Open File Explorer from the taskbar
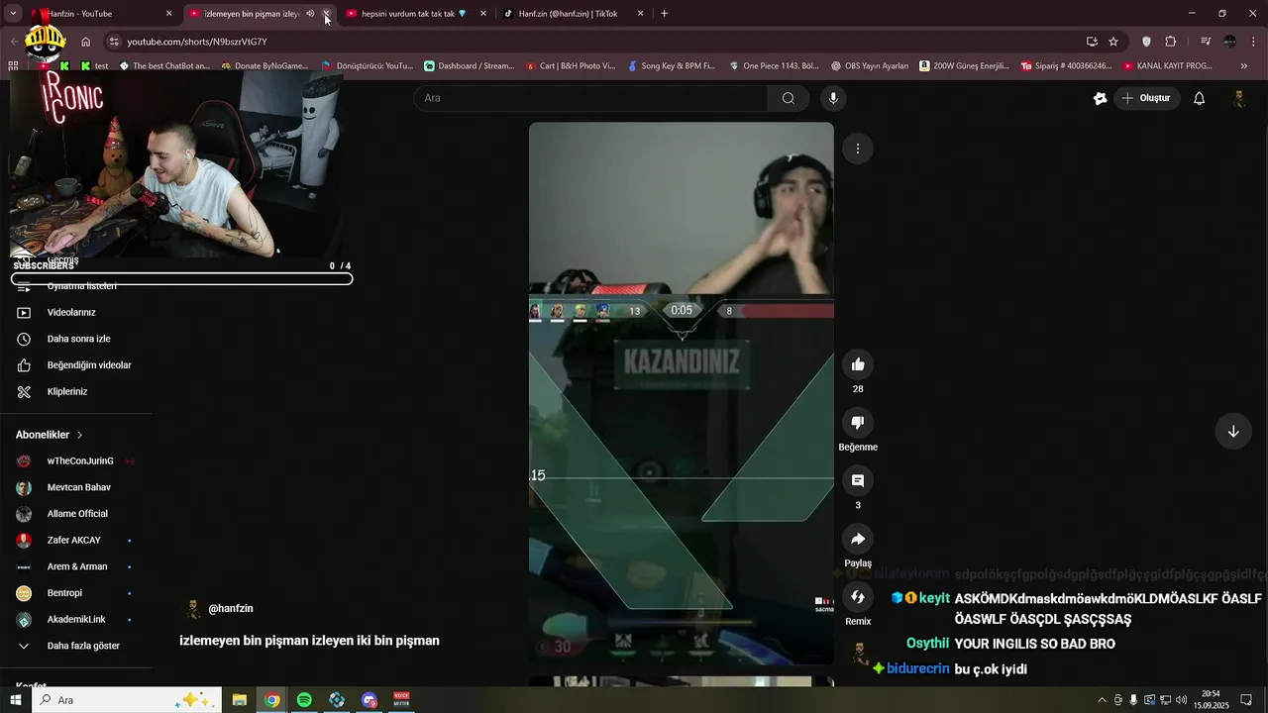Viewport: 1268px width, 713px height. coord(240,700)
